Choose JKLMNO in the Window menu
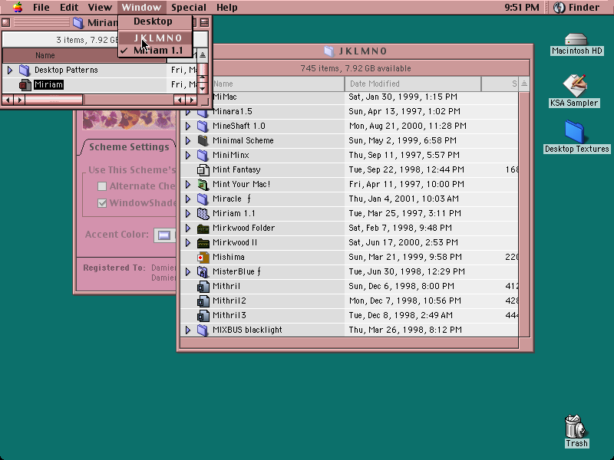 coord(155,38)
